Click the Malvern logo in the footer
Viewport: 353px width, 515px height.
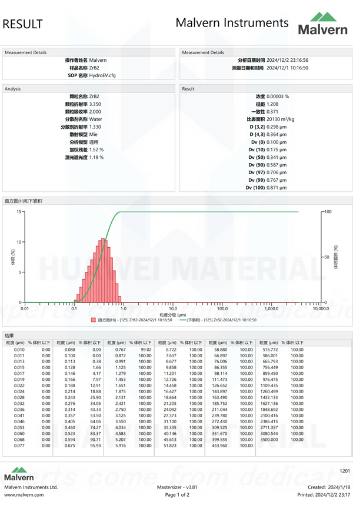pos(19,473)
